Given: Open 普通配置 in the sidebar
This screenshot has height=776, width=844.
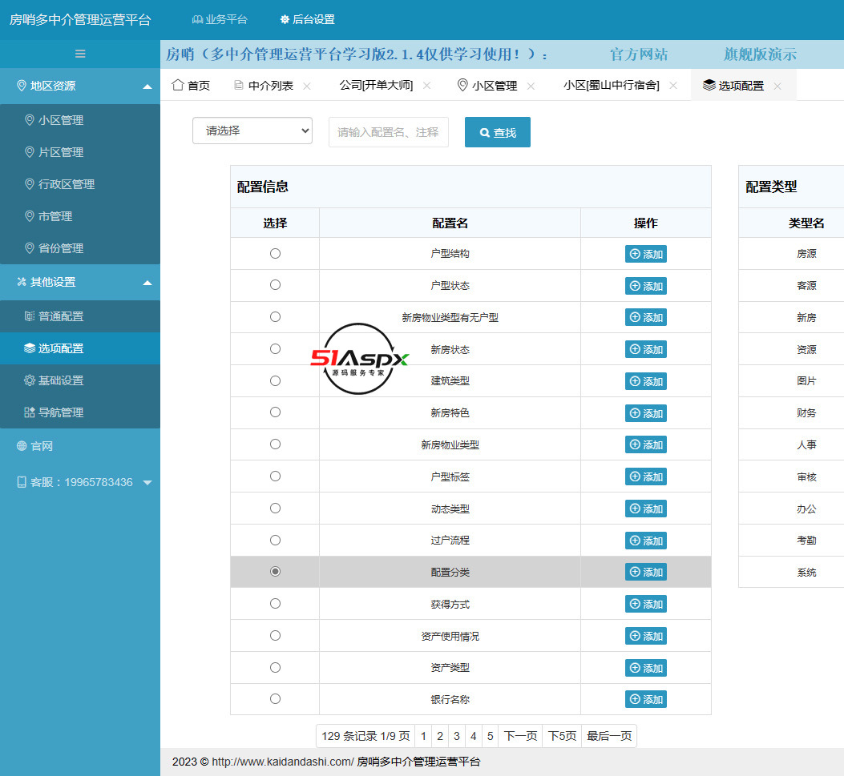Looking at the screenshot, I should point(61,316).
